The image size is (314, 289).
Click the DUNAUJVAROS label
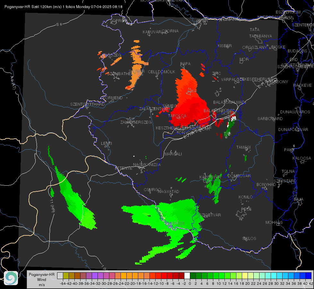click(x=295, y=112)
